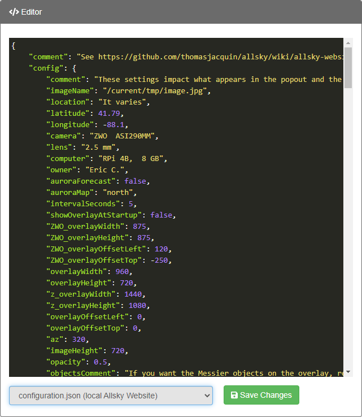
Task: Place cursor on the latitude value 41.79
Action: coord(109,113)
